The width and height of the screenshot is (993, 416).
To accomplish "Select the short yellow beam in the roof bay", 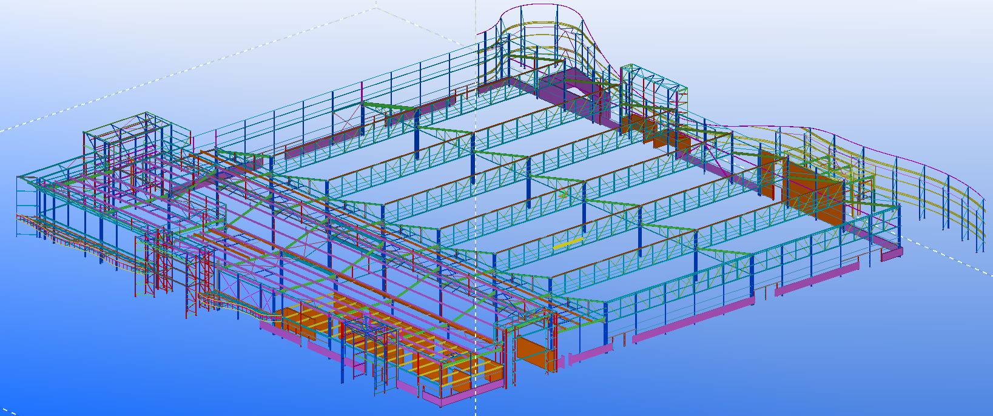I will tap(568, 243).
